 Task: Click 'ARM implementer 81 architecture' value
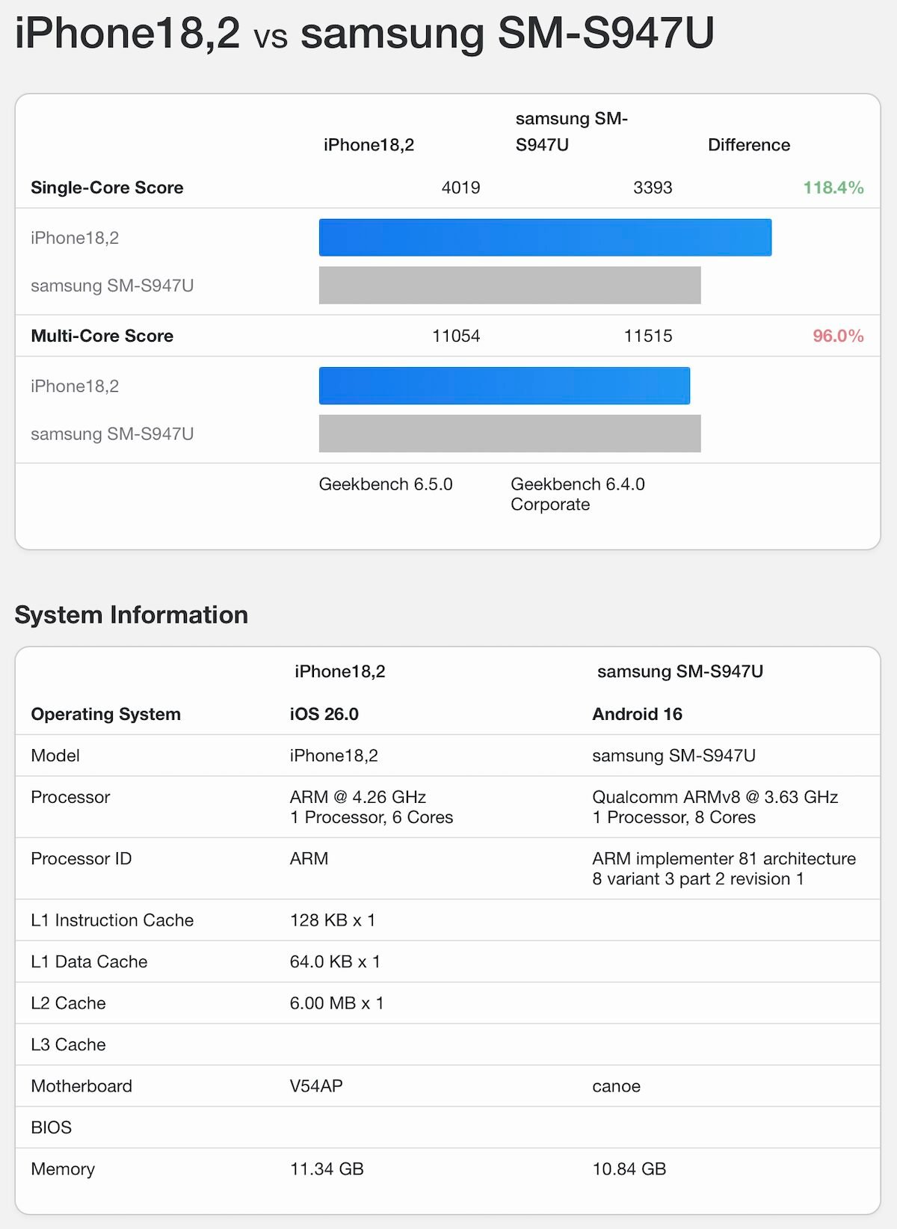tap(724, 859)
